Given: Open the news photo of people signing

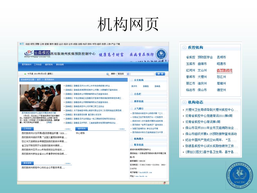Looking at the screenshot, I should tap(40, 98).
